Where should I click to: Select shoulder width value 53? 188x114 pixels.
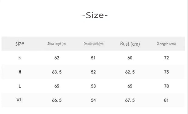(93, 86)
